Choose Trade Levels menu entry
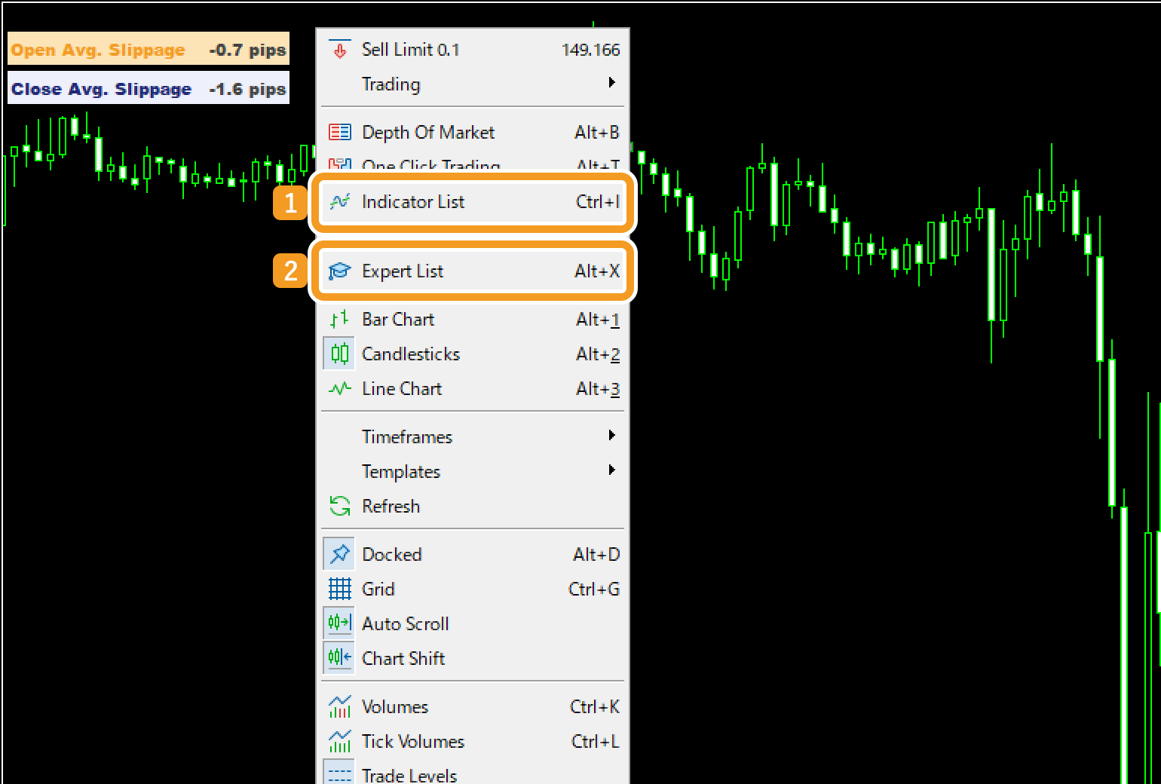Viewport: 1161px width, 784px height. (x=409, y=775)
